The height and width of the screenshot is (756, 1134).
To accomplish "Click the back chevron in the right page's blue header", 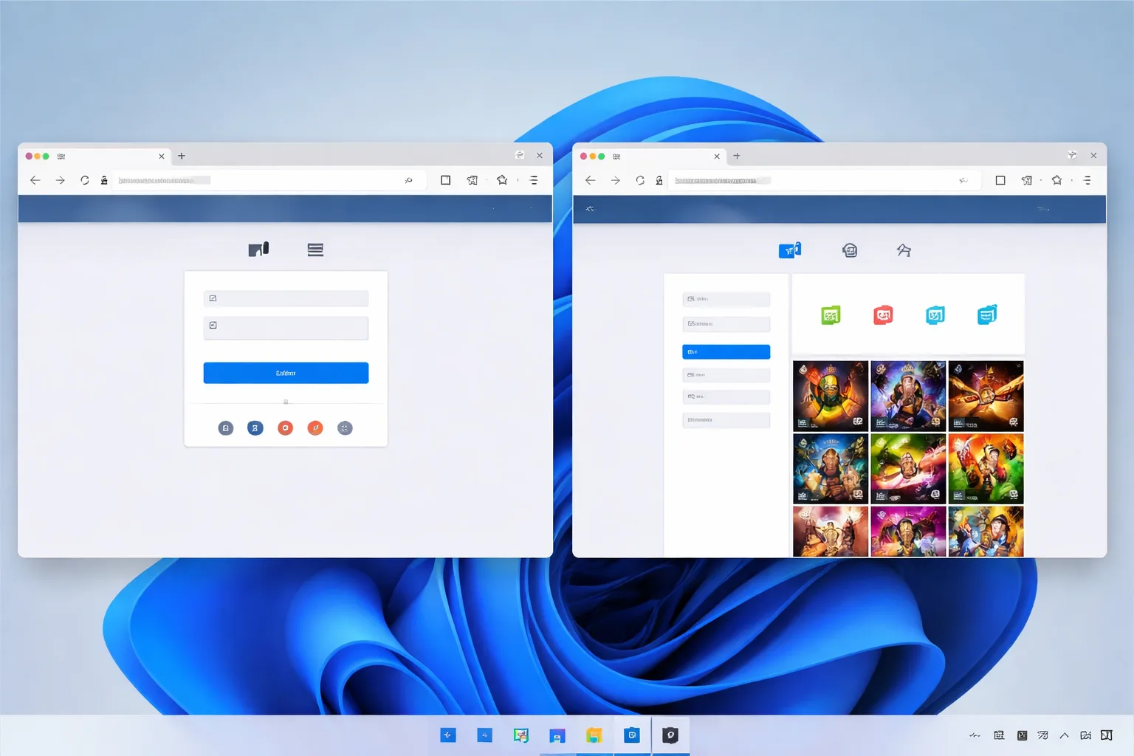I will coord(590,209).
